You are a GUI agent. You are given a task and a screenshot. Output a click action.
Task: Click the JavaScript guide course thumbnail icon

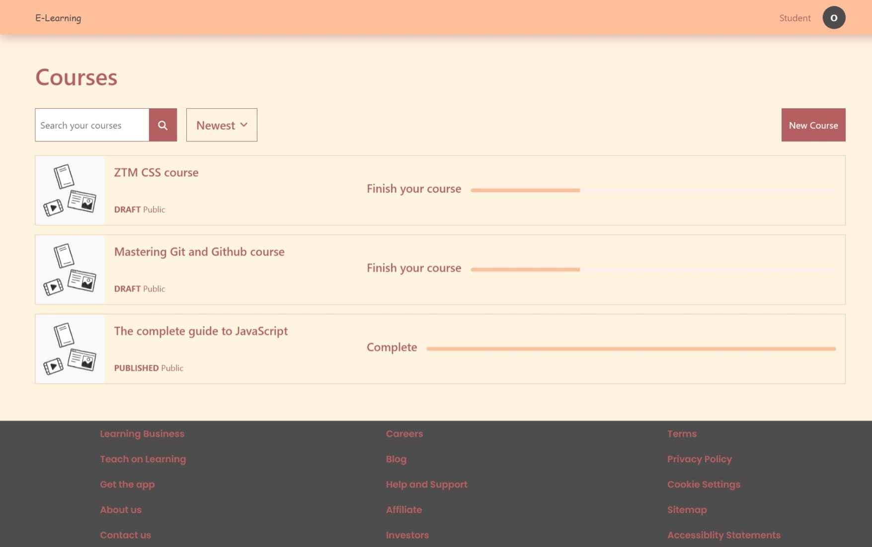(70, 349)
